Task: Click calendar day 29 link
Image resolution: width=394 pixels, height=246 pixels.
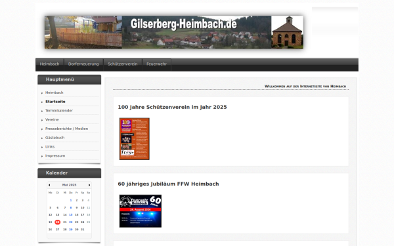Action: click(71, 230)
